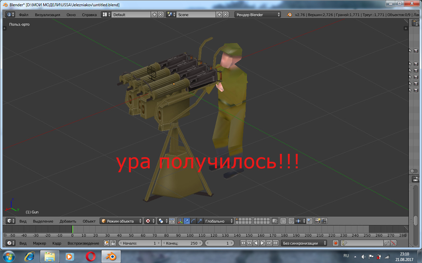Click the Blender logo splash icon

point(289,14)
